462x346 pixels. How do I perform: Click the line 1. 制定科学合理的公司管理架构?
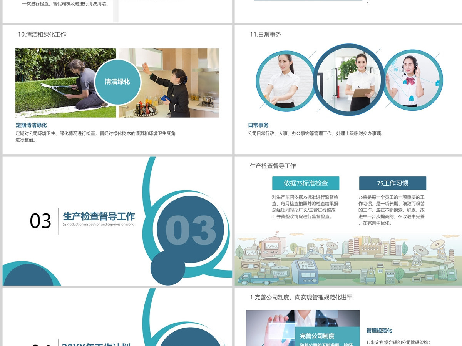click(x=398, y=343)
